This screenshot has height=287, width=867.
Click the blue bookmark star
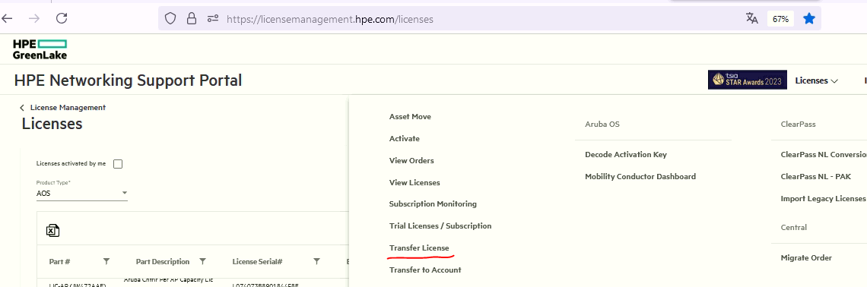pyautogui.click(x=809, y=19)
